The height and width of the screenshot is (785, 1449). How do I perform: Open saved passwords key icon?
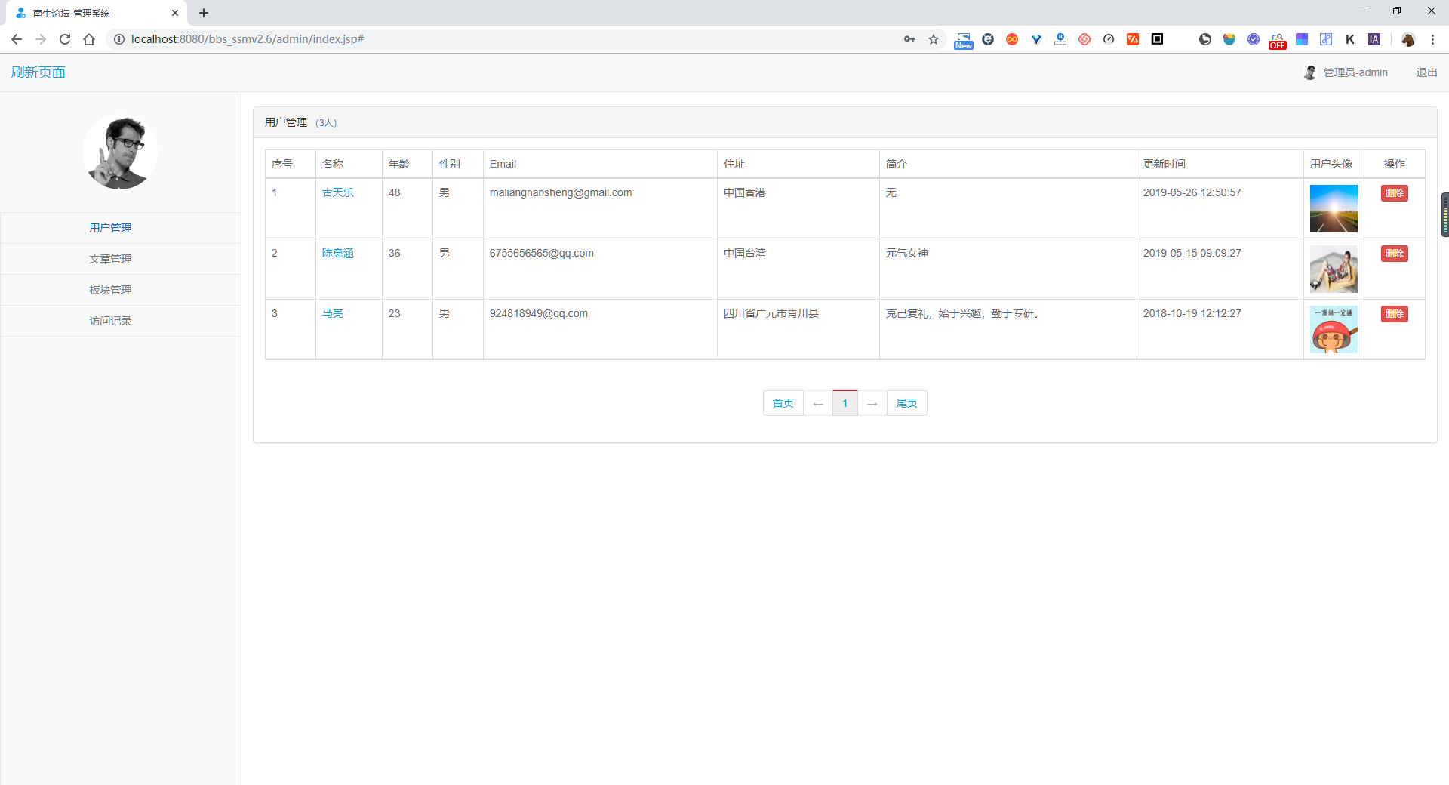(909, 39)
